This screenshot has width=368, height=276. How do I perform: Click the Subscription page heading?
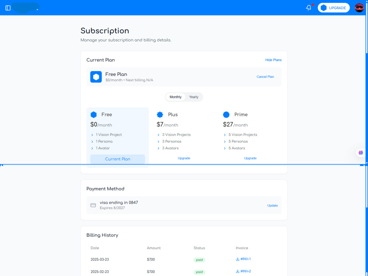105,31
